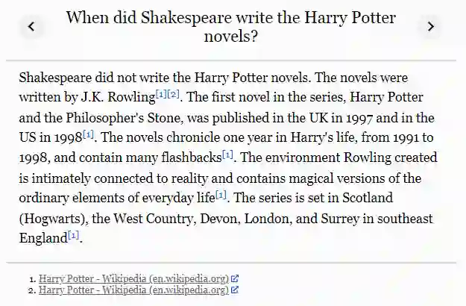Open the second Harry Potter - Wikipedia reference
This screenshot has width=466, height=306.
pos(133,290)
